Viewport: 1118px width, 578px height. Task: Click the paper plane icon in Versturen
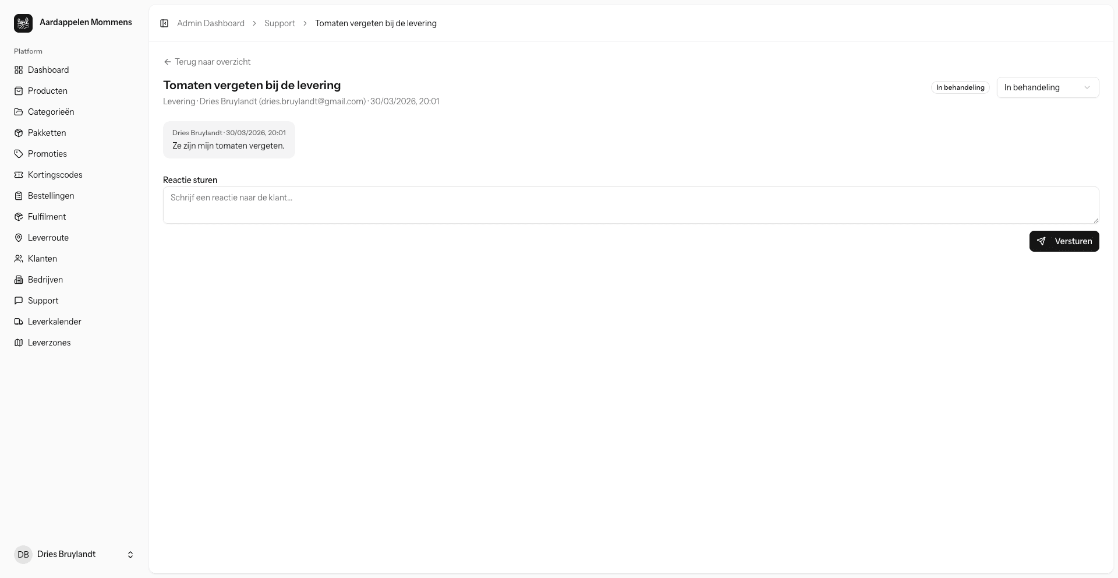point(1041,241)
